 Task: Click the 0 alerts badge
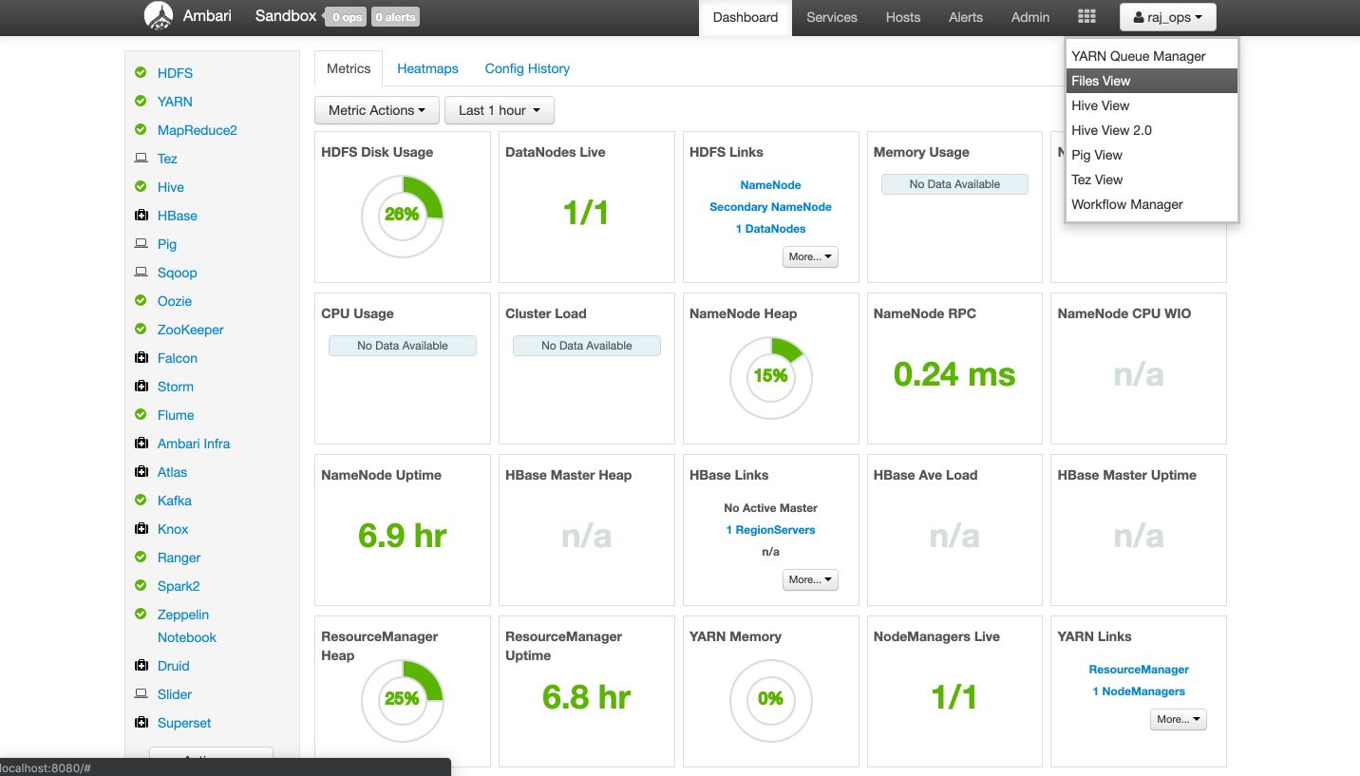click(x=395, y=17)
